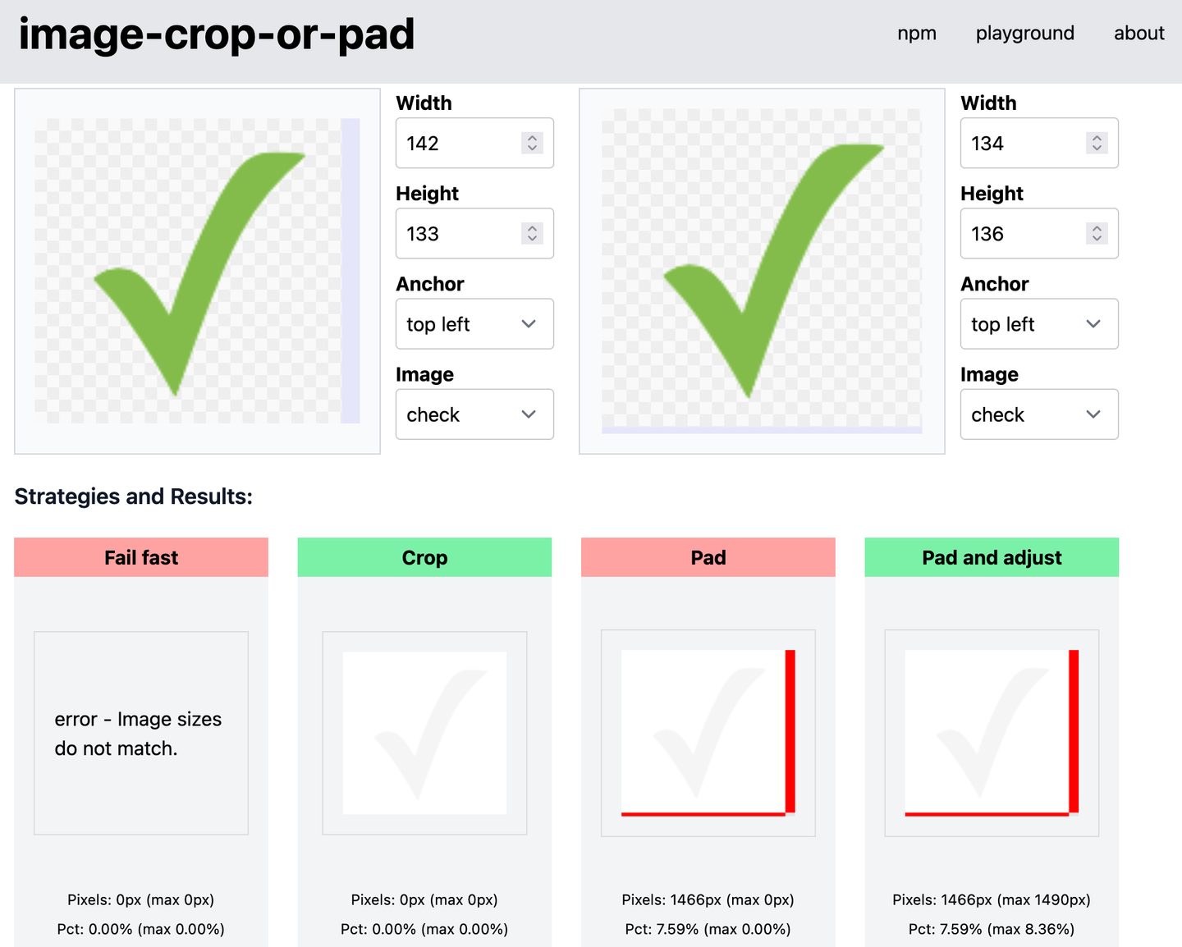Increment the right Height value using the stepper

[1097, 227]
